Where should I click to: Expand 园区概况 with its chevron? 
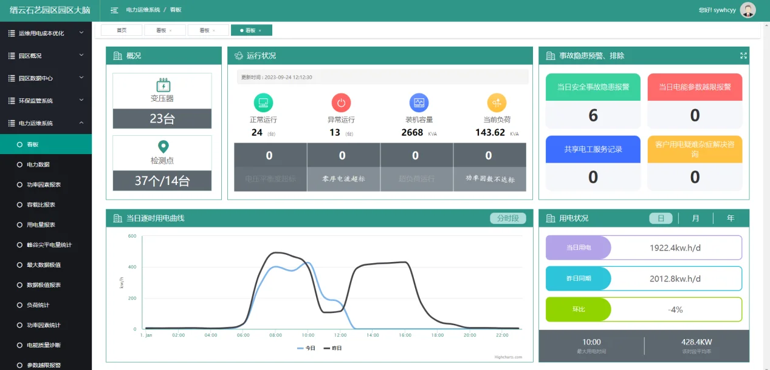pos(81,55)
